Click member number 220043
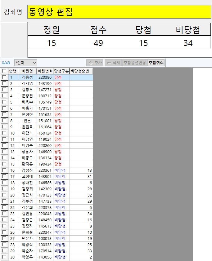Screen dimensions: 212x261 point(45,214)
